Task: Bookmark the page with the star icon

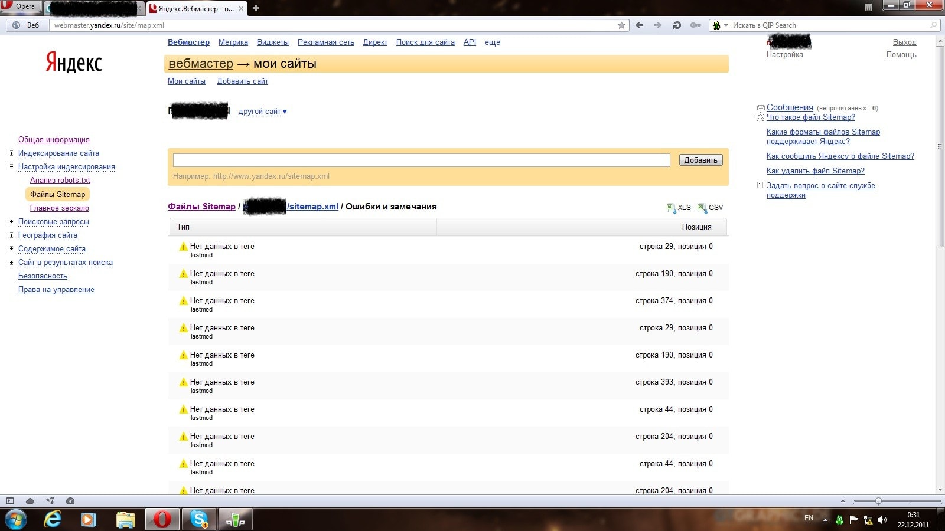Action: coord(621,25)
